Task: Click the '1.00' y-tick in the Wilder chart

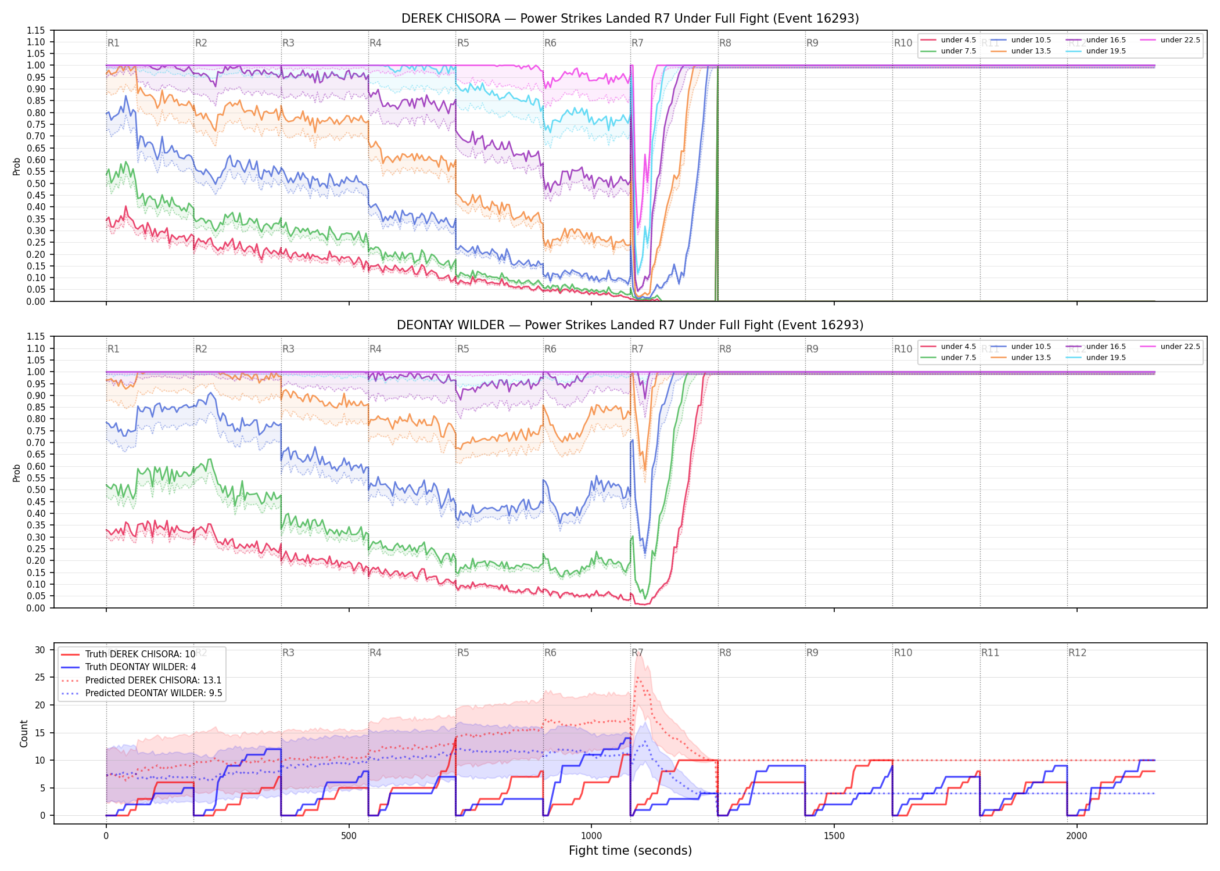Action: pyautogui.click(x=35, y=372)
